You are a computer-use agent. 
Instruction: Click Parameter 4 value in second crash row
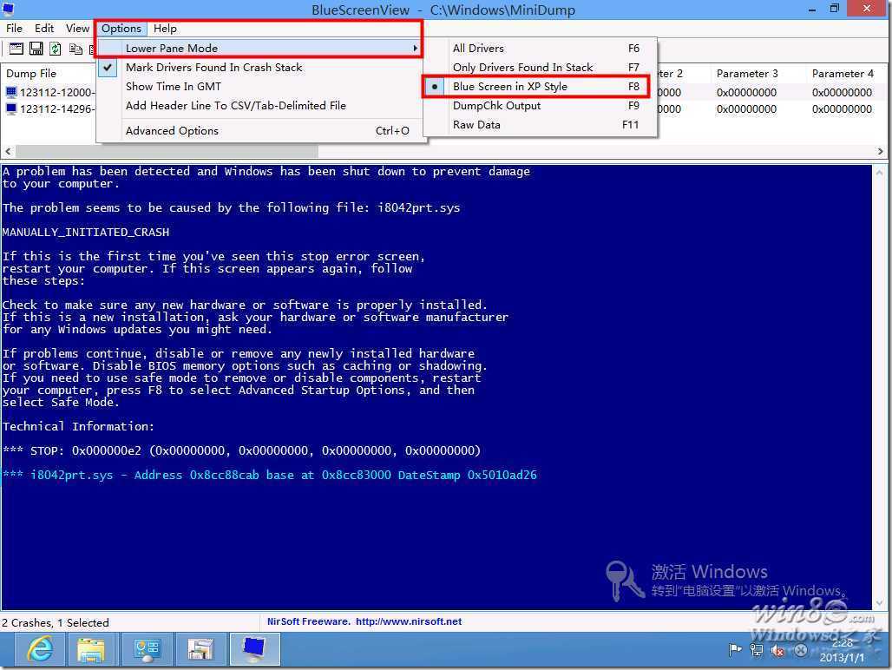coord(842,108)
